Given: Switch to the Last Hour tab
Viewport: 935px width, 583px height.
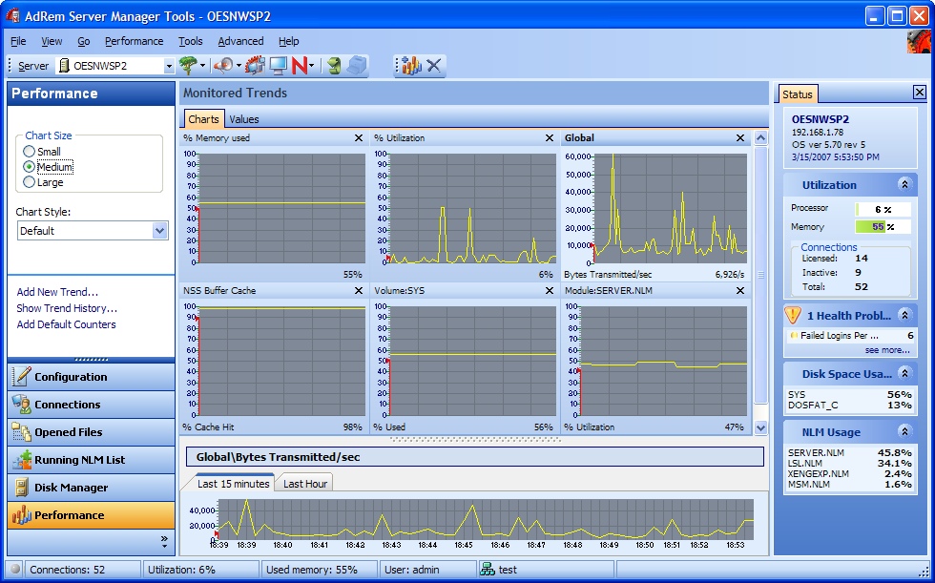Looking at the screenshot, I should click(304, 484).
